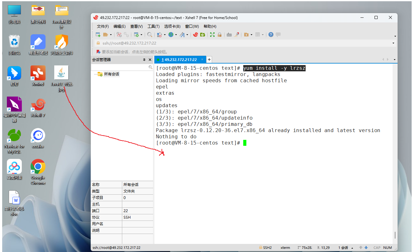
Task: Switch to the 49.232.172.217:22 session tab
Action: coord(180,59)
